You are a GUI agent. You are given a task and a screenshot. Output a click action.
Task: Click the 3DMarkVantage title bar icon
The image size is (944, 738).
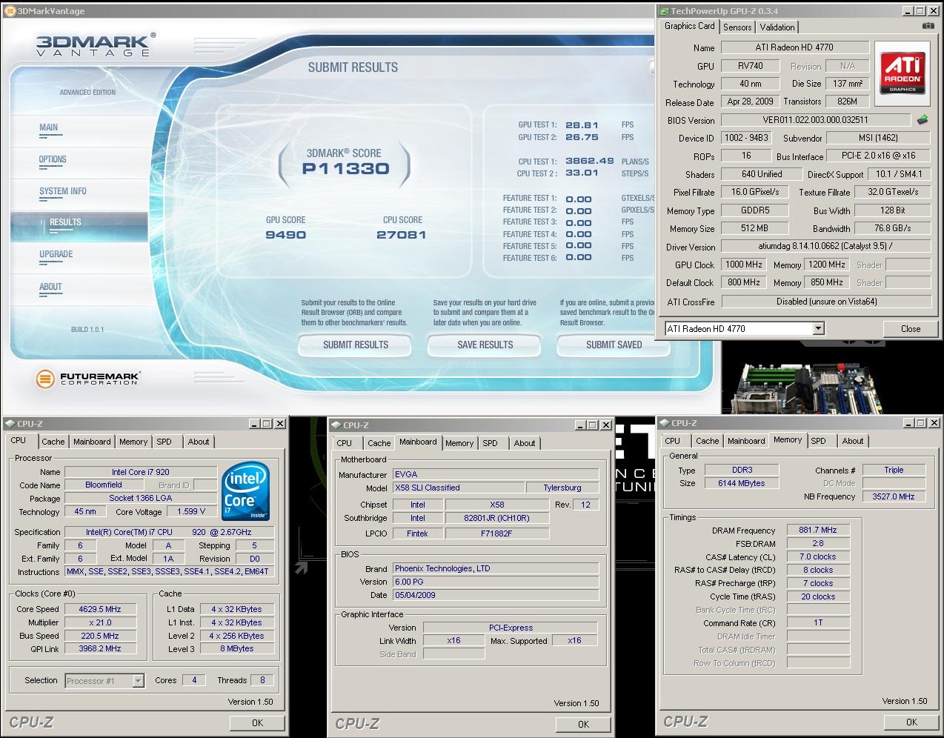point(9,11)
